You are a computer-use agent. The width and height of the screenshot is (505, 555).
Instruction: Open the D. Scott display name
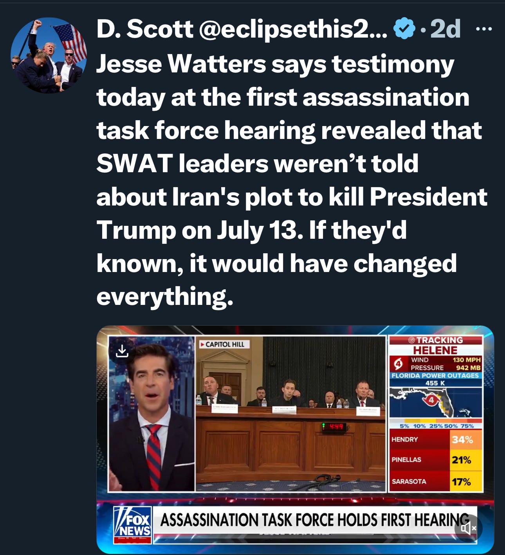(145, 29)
